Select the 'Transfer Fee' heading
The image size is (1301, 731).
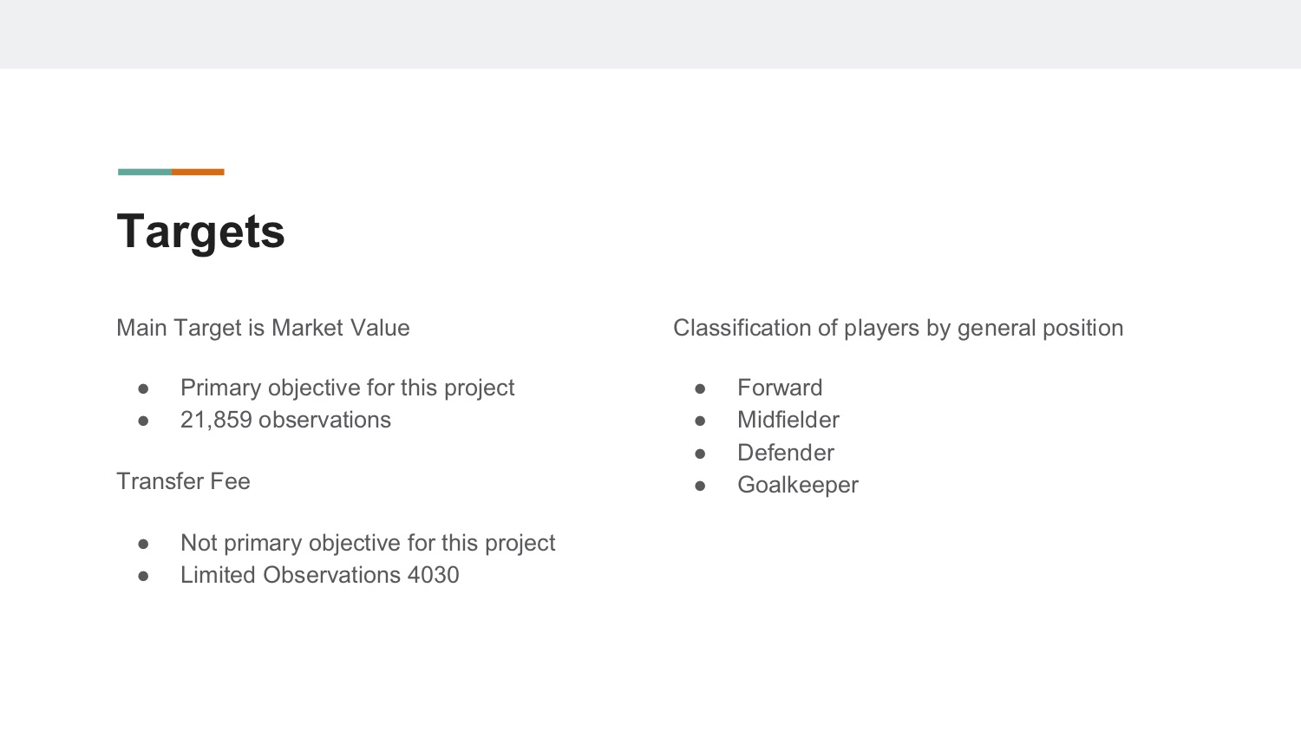coord(183,481)
